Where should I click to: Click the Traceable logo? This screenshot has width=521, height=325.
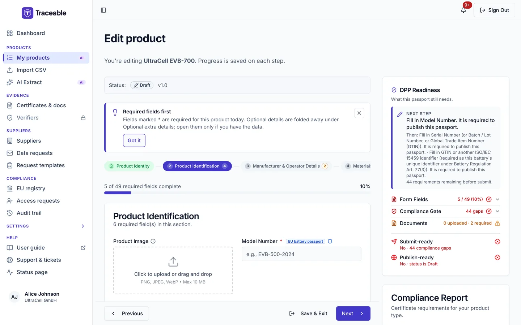tap(44, 13)
